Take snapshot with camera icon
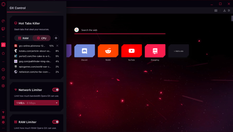The width and height of the screenshot is (233, 132). 216,10
